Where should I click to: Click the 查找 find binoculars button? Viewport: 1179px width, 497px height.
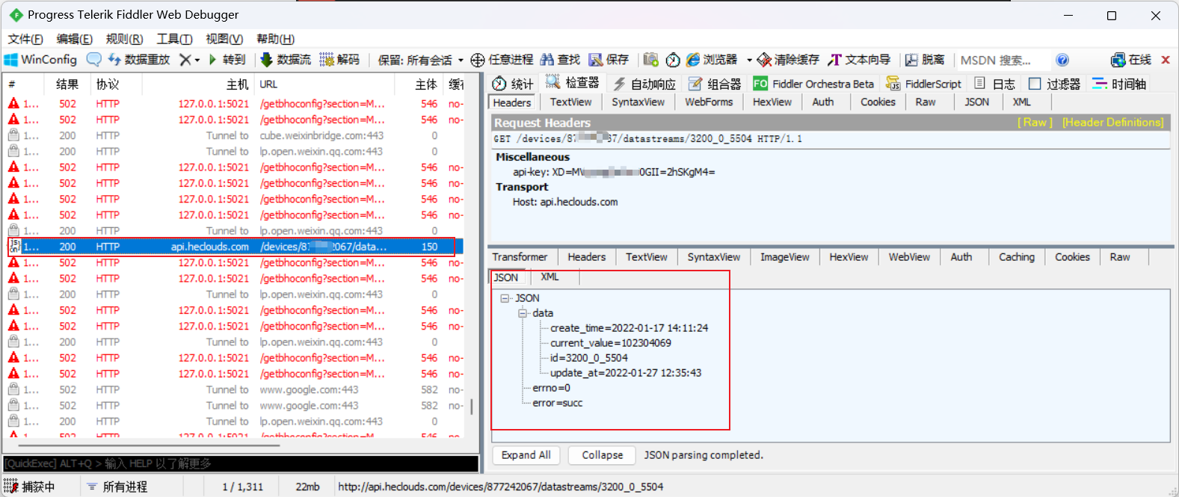[560, 60]
